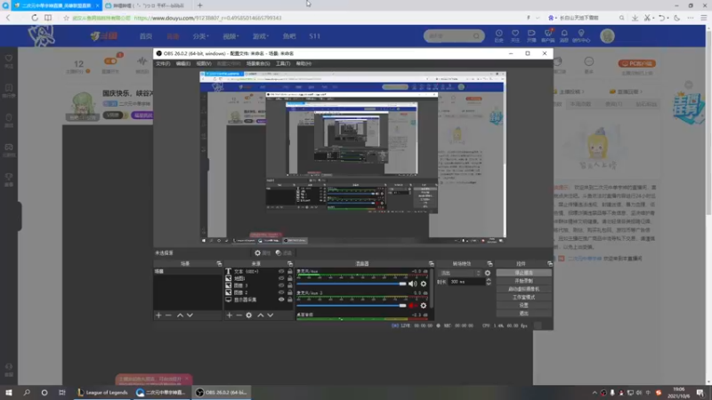The image size is (712, 400).
Task: Pop out the 控件 dock panel
Action: coord(550,263)
